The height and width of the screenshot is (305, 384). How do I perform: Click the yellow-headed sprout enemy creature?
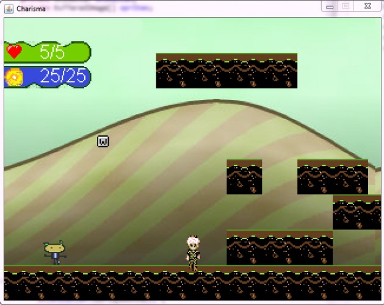point(55,253)
